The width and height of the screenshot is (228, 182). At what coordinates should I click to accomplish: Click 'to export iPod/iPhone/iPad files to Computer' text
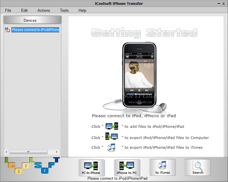pyautogui.click(x=167, y=138)
